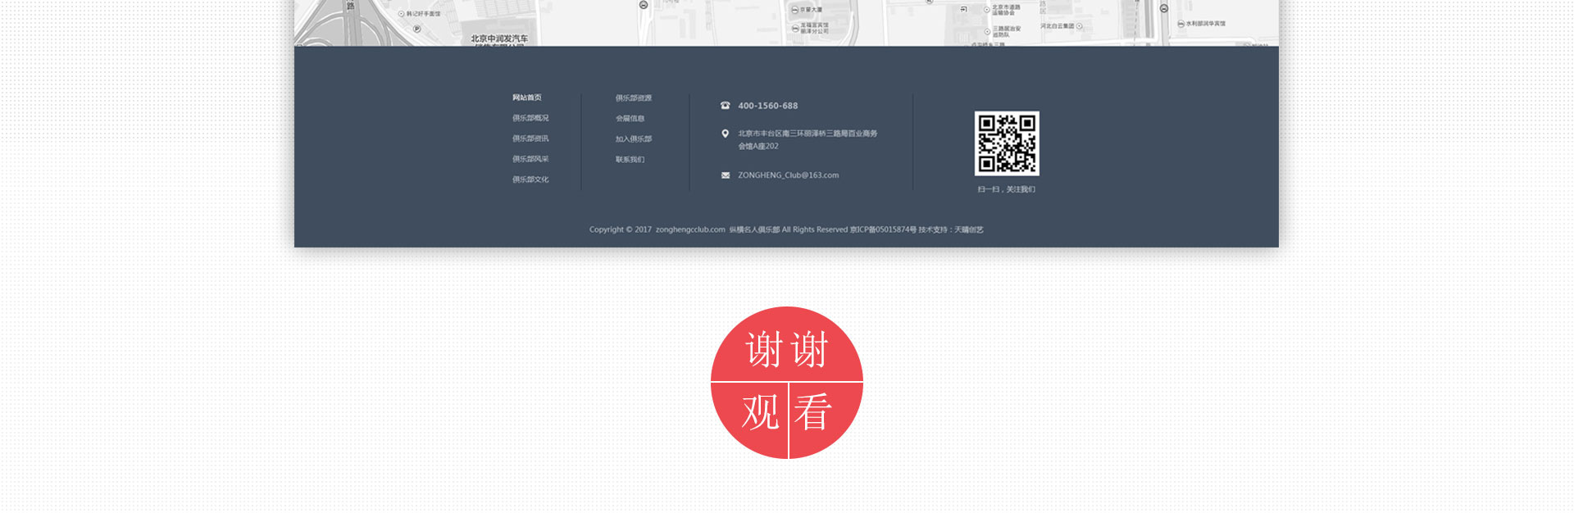This screenshot has height=513, width=1574.
Task: Click the envelope email icon
Action: tap(725, 175)
